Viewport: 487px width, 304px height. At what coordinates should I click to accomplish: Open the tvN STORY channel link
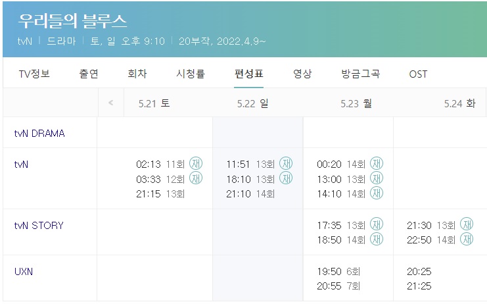(39, 225)
